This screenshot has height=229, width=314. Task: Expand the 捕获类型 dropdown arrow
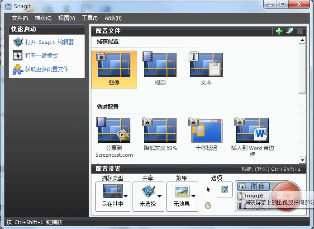tap(126, 196)
